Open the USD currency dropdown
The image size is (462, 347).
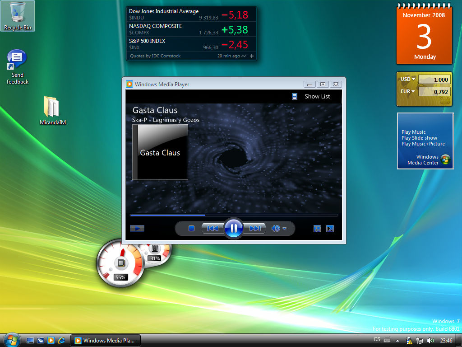(x=407, y=79)
